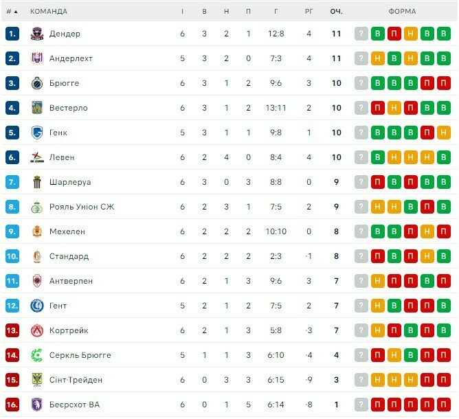Open the Антверпен team link
This screenshot has height=419, width=459.
tap(71, 281)
